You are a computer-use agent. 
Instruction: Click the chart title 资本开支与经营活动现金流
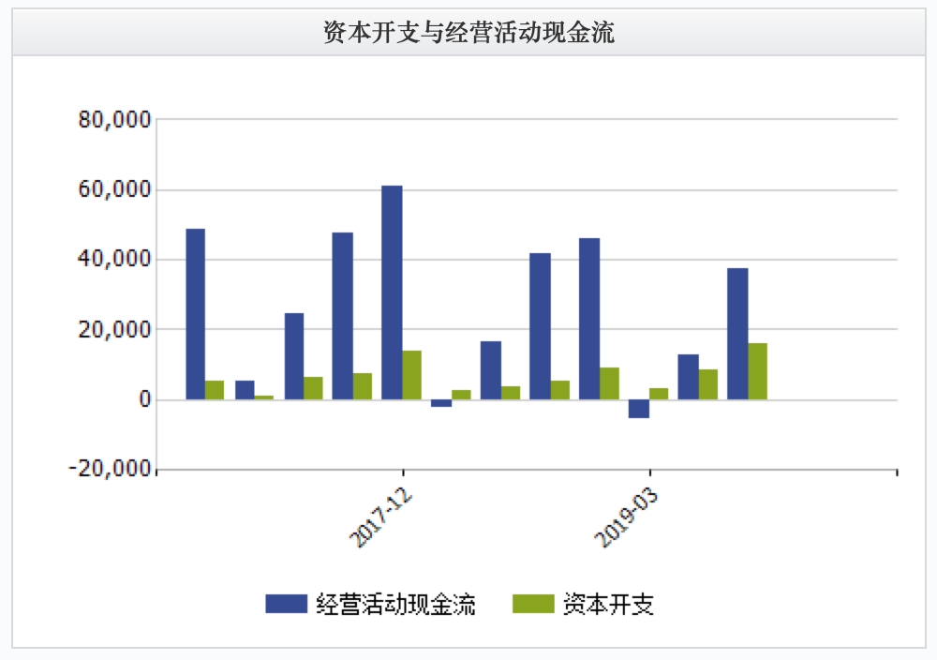click(x=468, y=33)
